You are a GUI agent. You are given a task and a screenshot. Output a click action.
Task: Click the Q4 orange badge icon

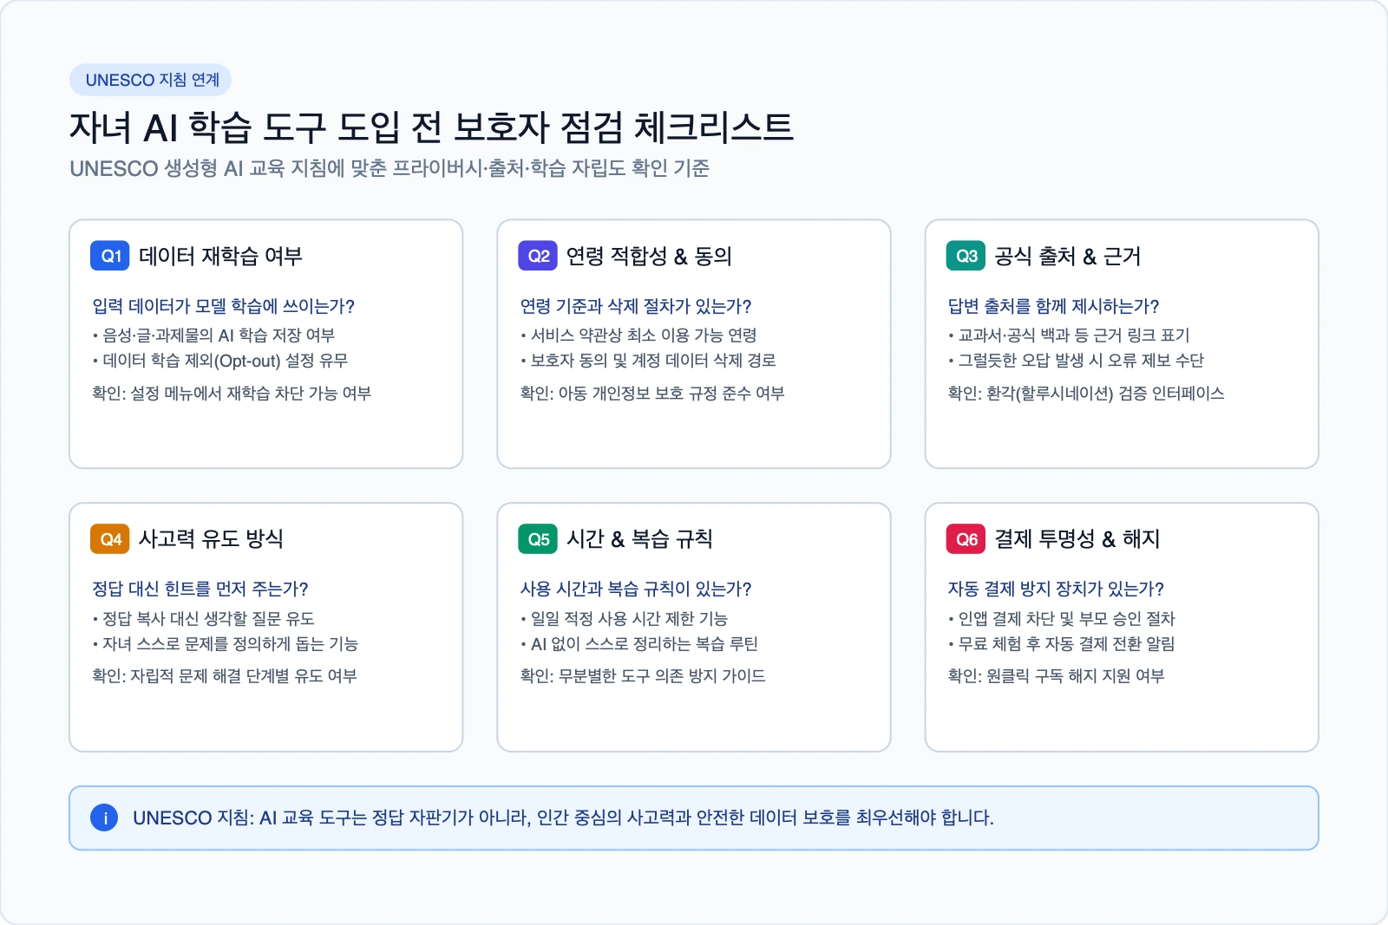click(110, 539)
